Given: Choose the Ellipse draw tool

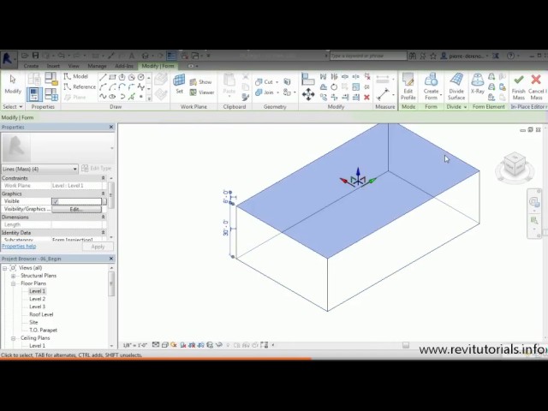Looking at the screenshot, I should pos(112,96).
